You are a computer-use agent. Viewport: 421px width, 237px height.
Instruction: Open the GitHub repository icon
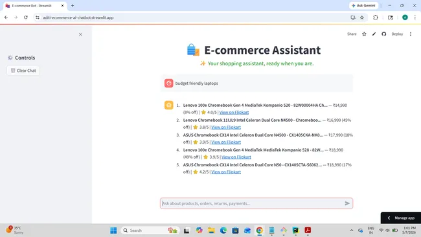point(384,34)
